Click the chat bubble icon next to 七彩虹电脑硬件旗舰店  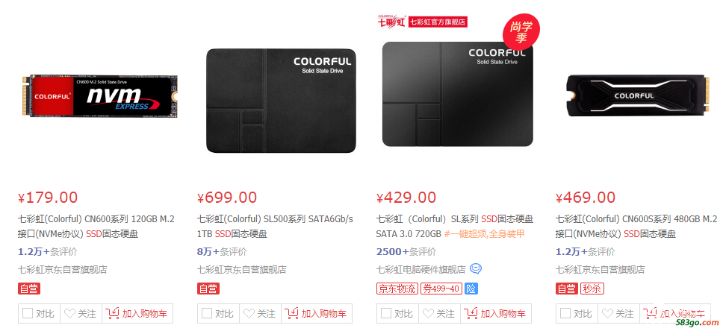(x=476, y=268)
